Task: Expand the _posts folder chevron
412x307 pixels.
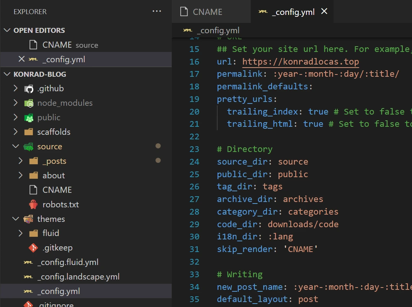Action: (21, 161)
